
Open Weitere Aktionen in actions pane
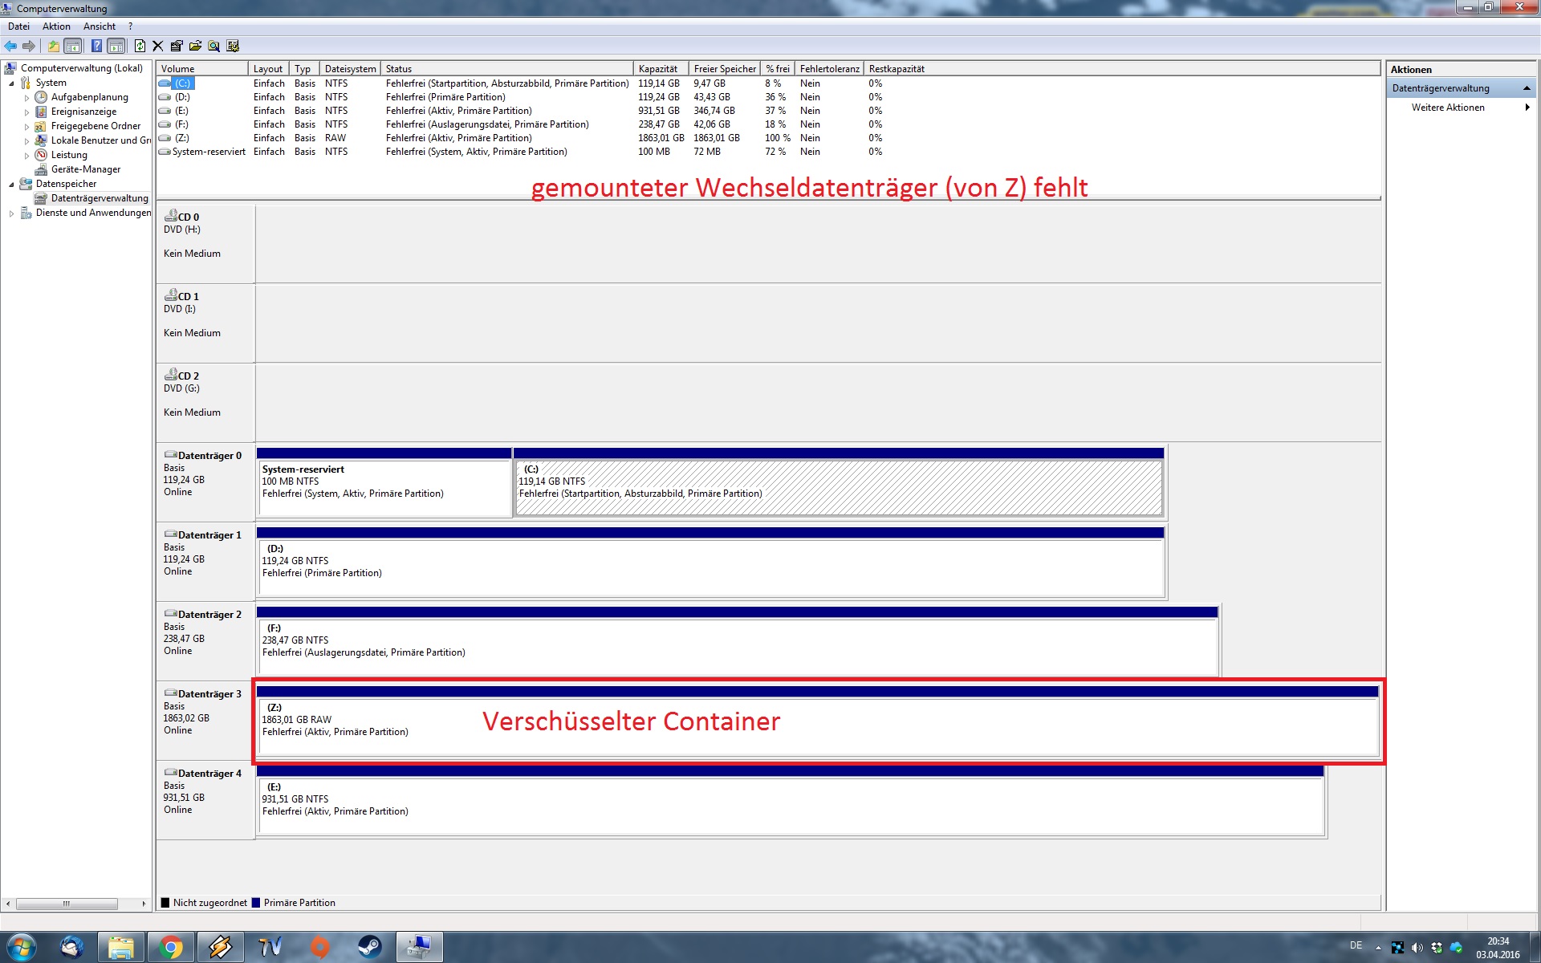click(1448, 108)
